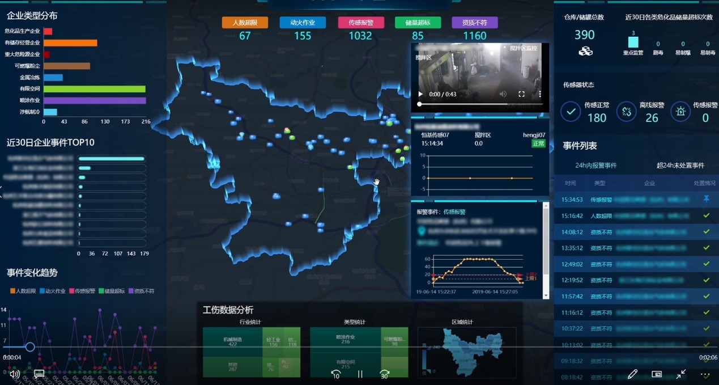Pause the outer video playback

click(360, 374)
